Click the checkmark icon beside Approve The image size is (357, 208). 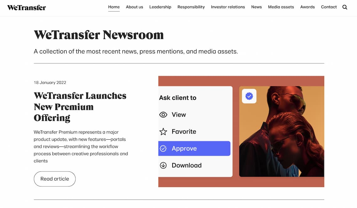[163, 149]
